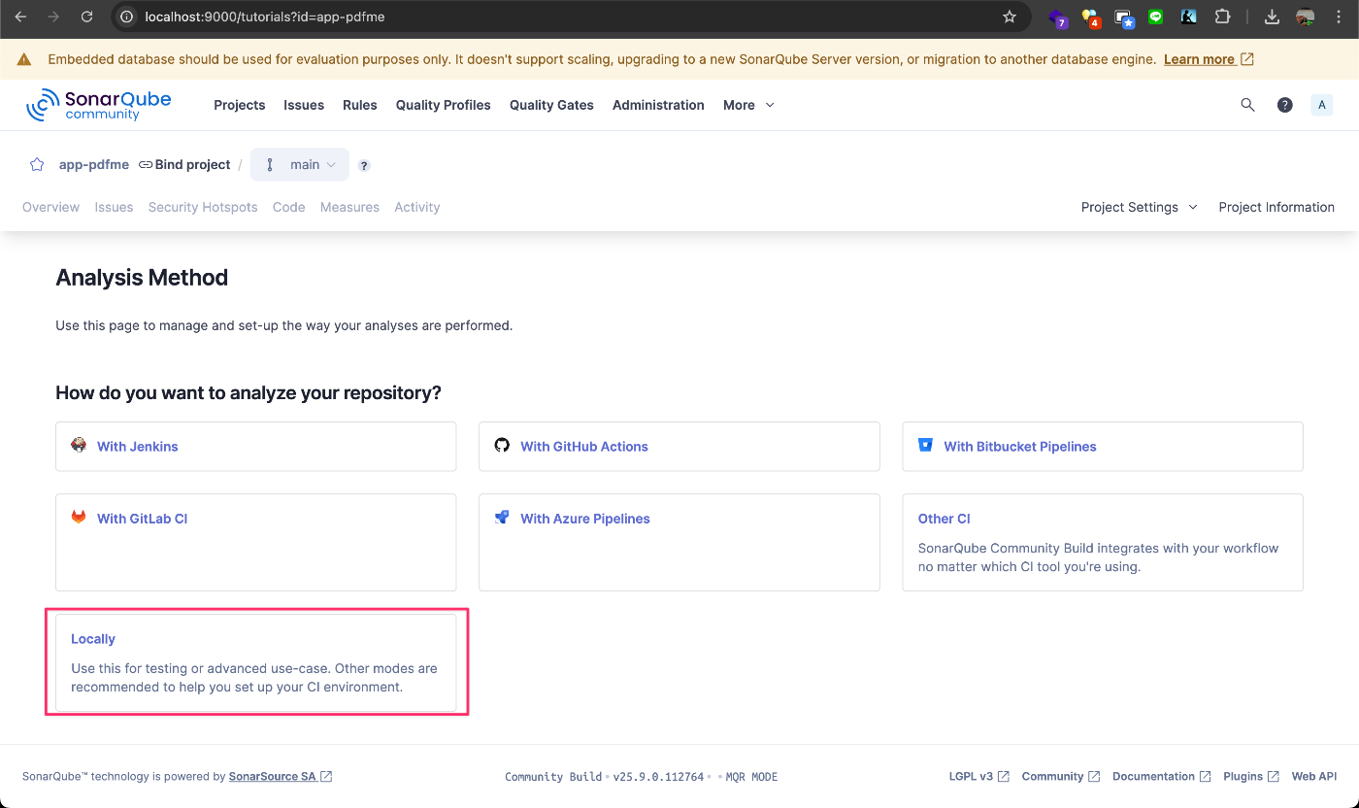Open the LGPL v3 footer link
The height and width of the screenshot is (808, 1359).
pyautogui.click(x=978, y=777)
